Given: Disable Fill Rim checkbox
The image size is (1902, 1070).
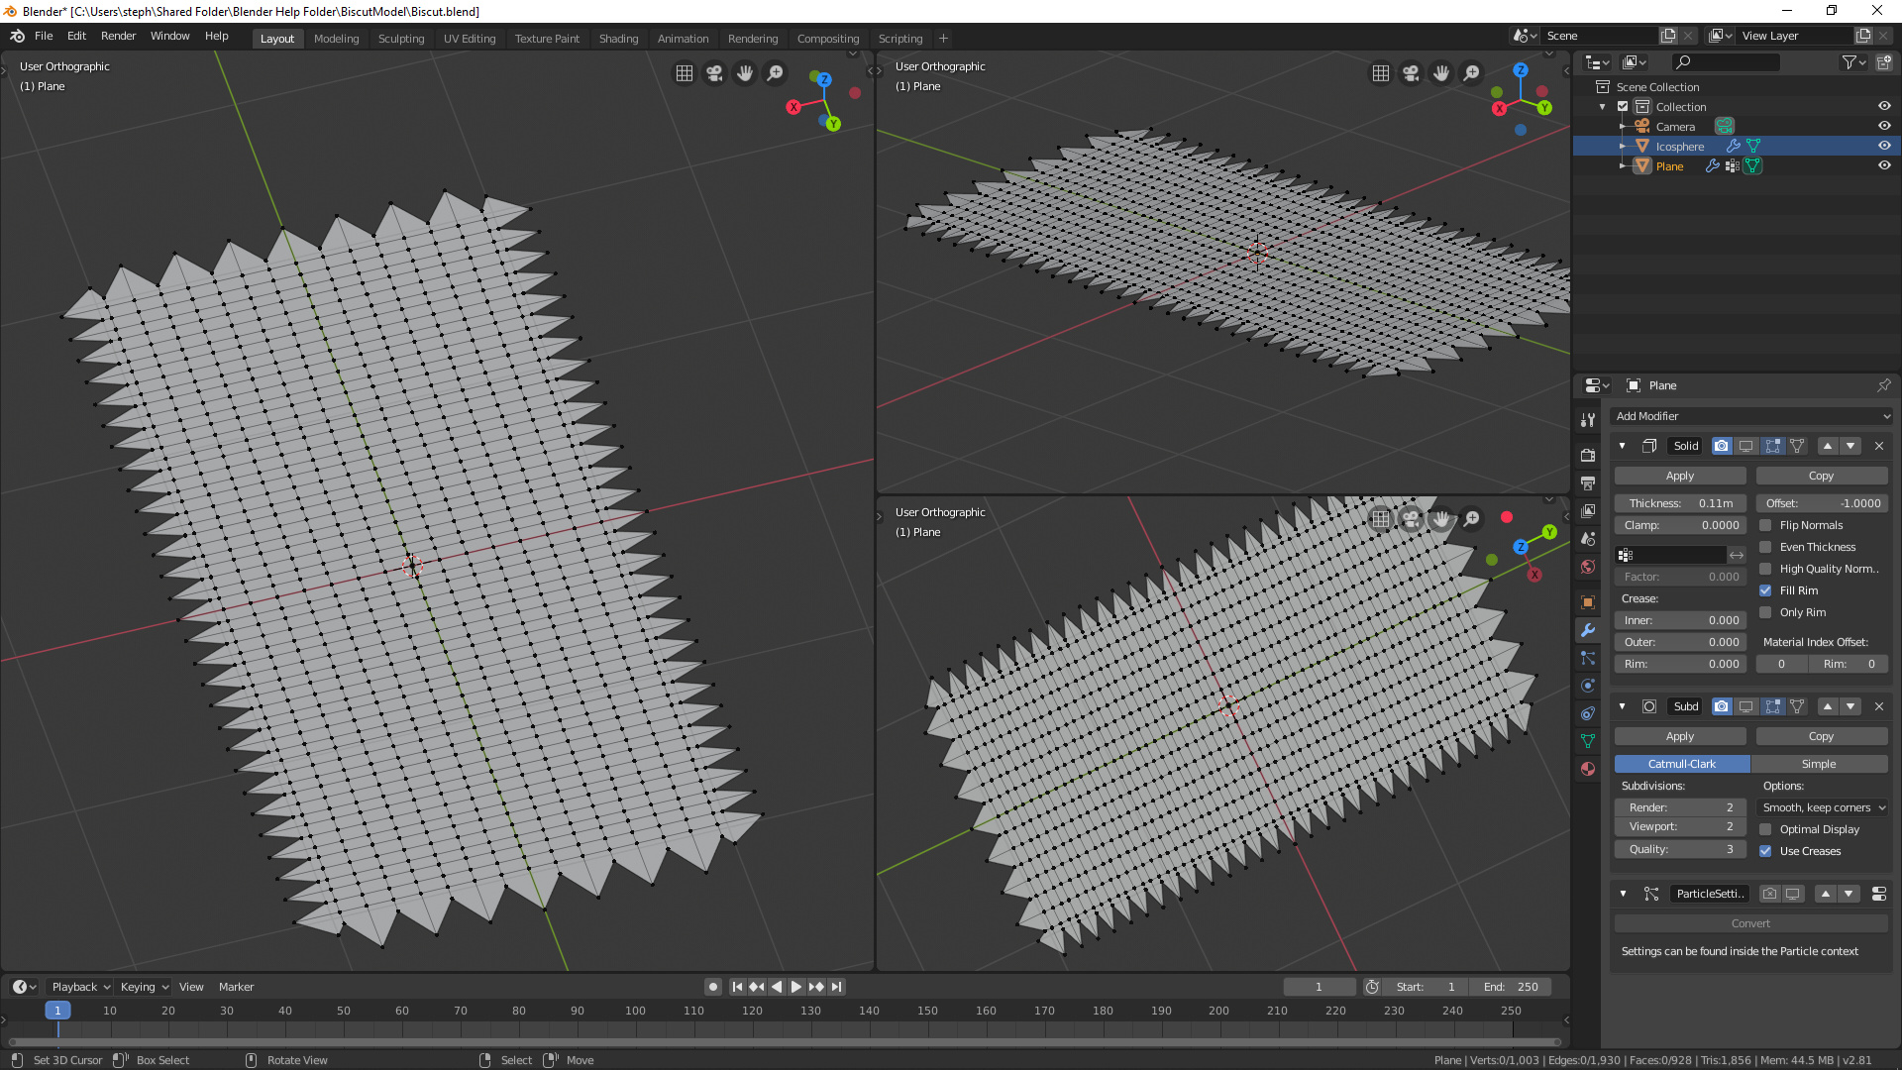Looking at the screenshot, I should (1765, 590).
